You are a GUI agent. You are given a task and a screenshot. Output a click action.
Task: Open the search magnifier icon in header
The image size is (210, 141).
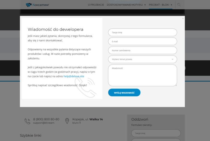[179, 5]
